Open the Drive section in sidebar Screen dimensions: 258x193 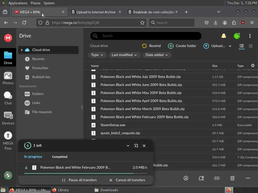(8, 58)
